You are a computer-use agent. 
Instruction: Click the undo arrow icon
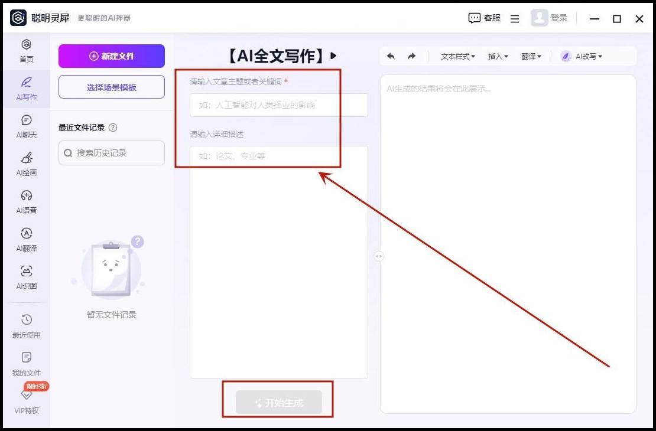pos(391,55)
